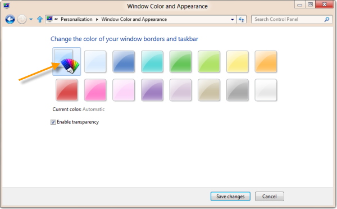Click the Personalization icon in address bar
Viewport: 337px width, 209px height.
click(x=49, y=19)
